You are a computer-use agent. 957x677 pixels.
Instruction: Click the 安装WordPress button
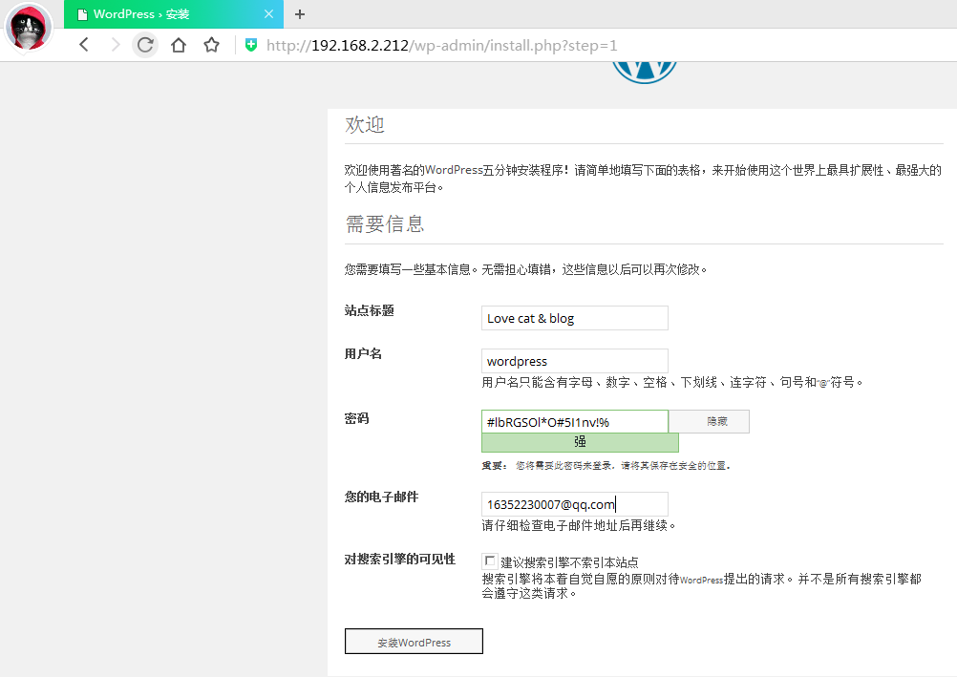coord(414,642)
